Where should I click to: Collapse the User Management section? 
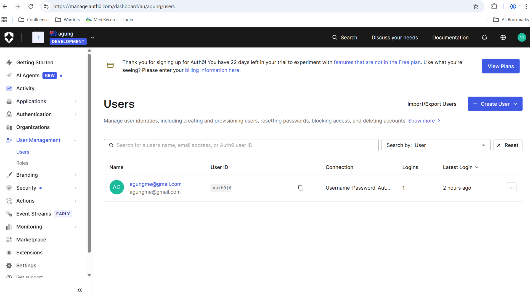[x=41, y=140]
